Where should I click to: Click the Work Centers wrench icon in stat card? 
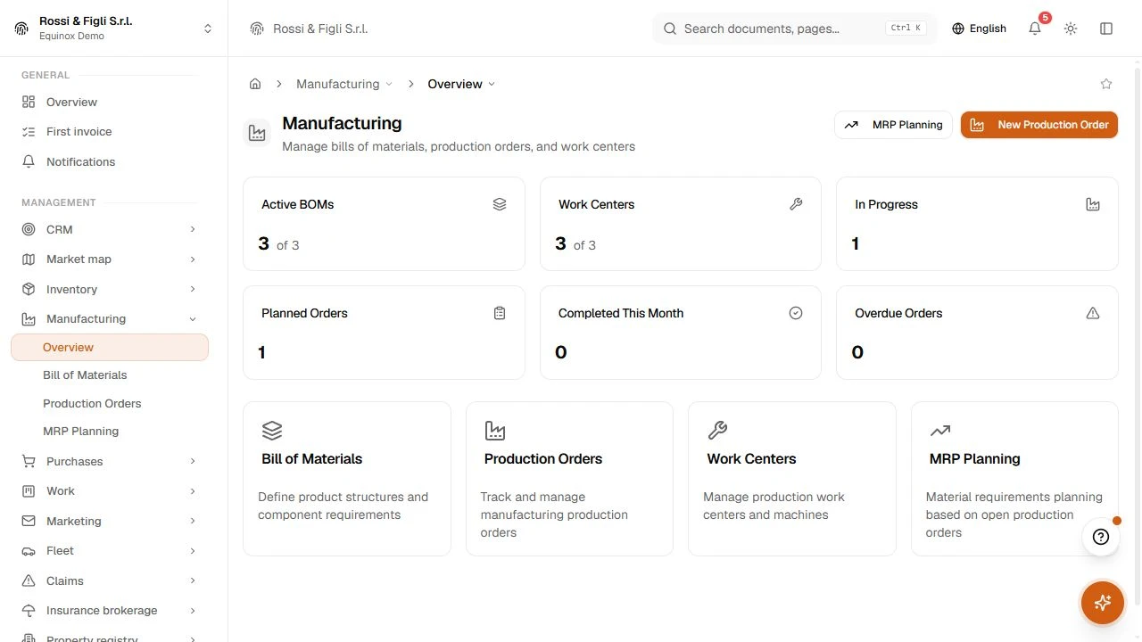(x=796, y=204)
